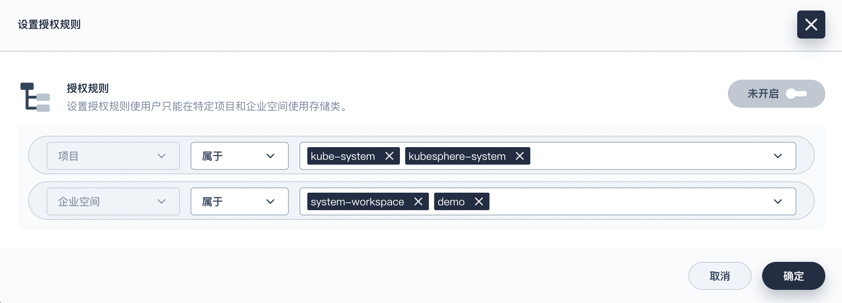842x303 pixels.
Task: Expand the project values dropdown arrow
Action: (x=778, y=156)
